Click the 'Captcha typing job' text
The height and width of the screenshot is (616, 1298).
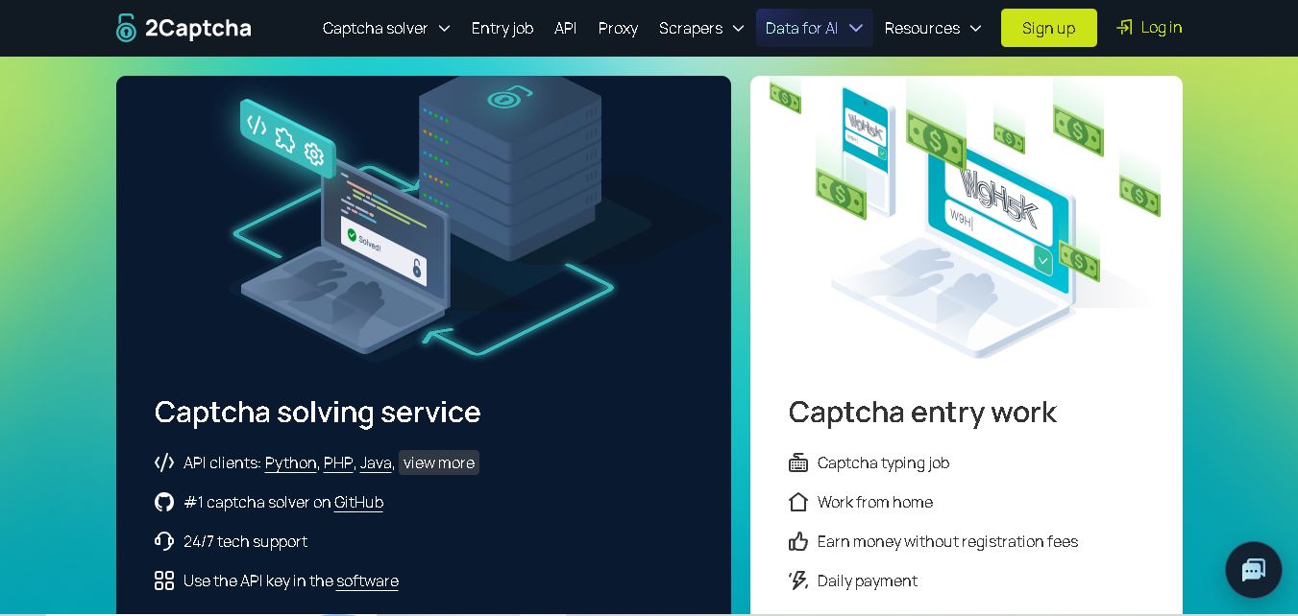(883, 462)
